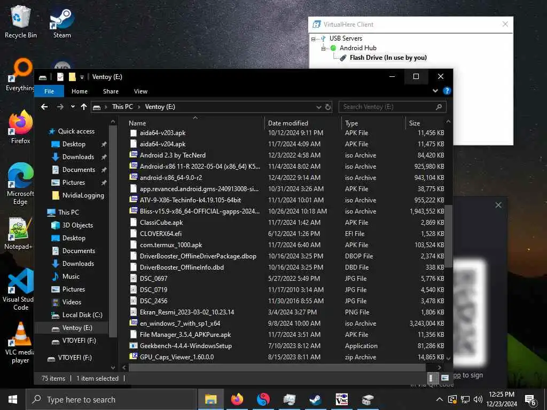Click the forward navigation arrow in Explorer

(60, 107)
